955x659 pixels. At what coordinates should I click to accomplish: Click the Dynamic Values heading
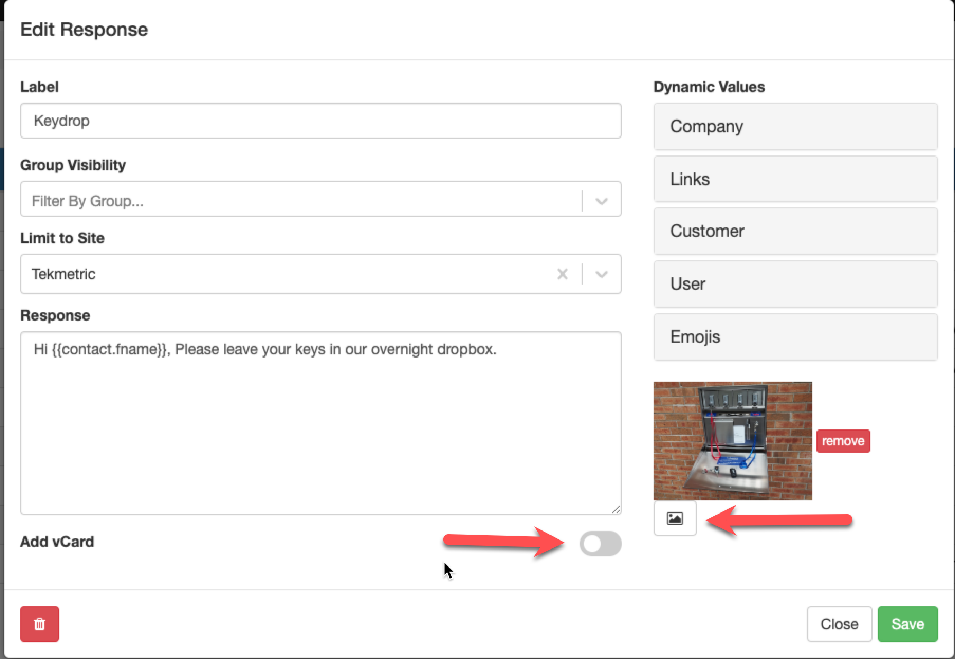(x=709, y=87)
